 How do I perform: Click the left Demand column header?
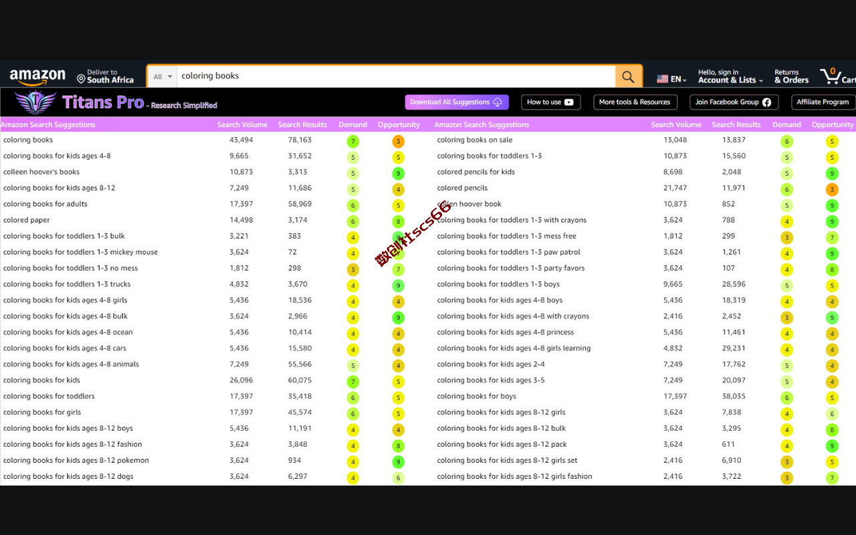352,124
